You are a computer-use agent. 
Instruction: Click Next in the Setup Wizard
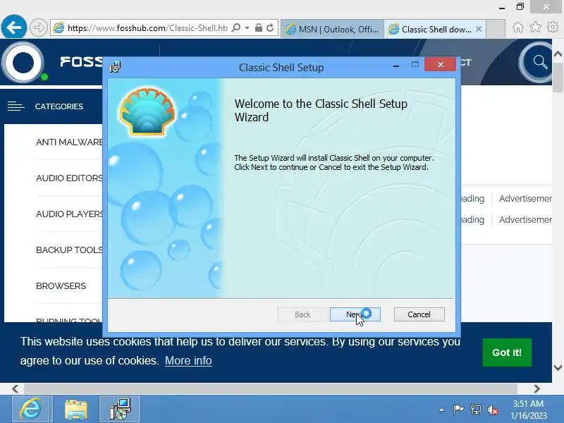355,314
